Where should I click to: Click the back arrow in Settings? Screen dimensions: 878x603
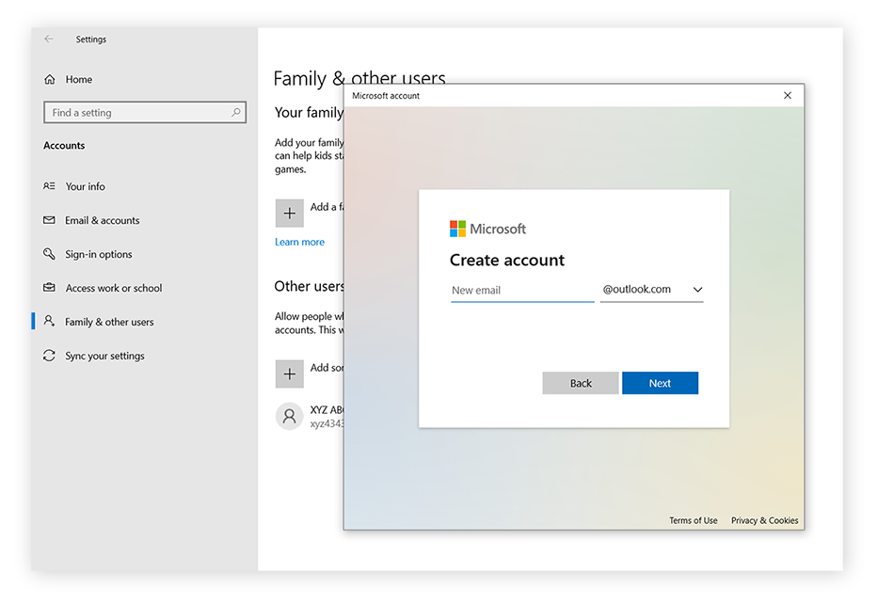click(49, 39)
